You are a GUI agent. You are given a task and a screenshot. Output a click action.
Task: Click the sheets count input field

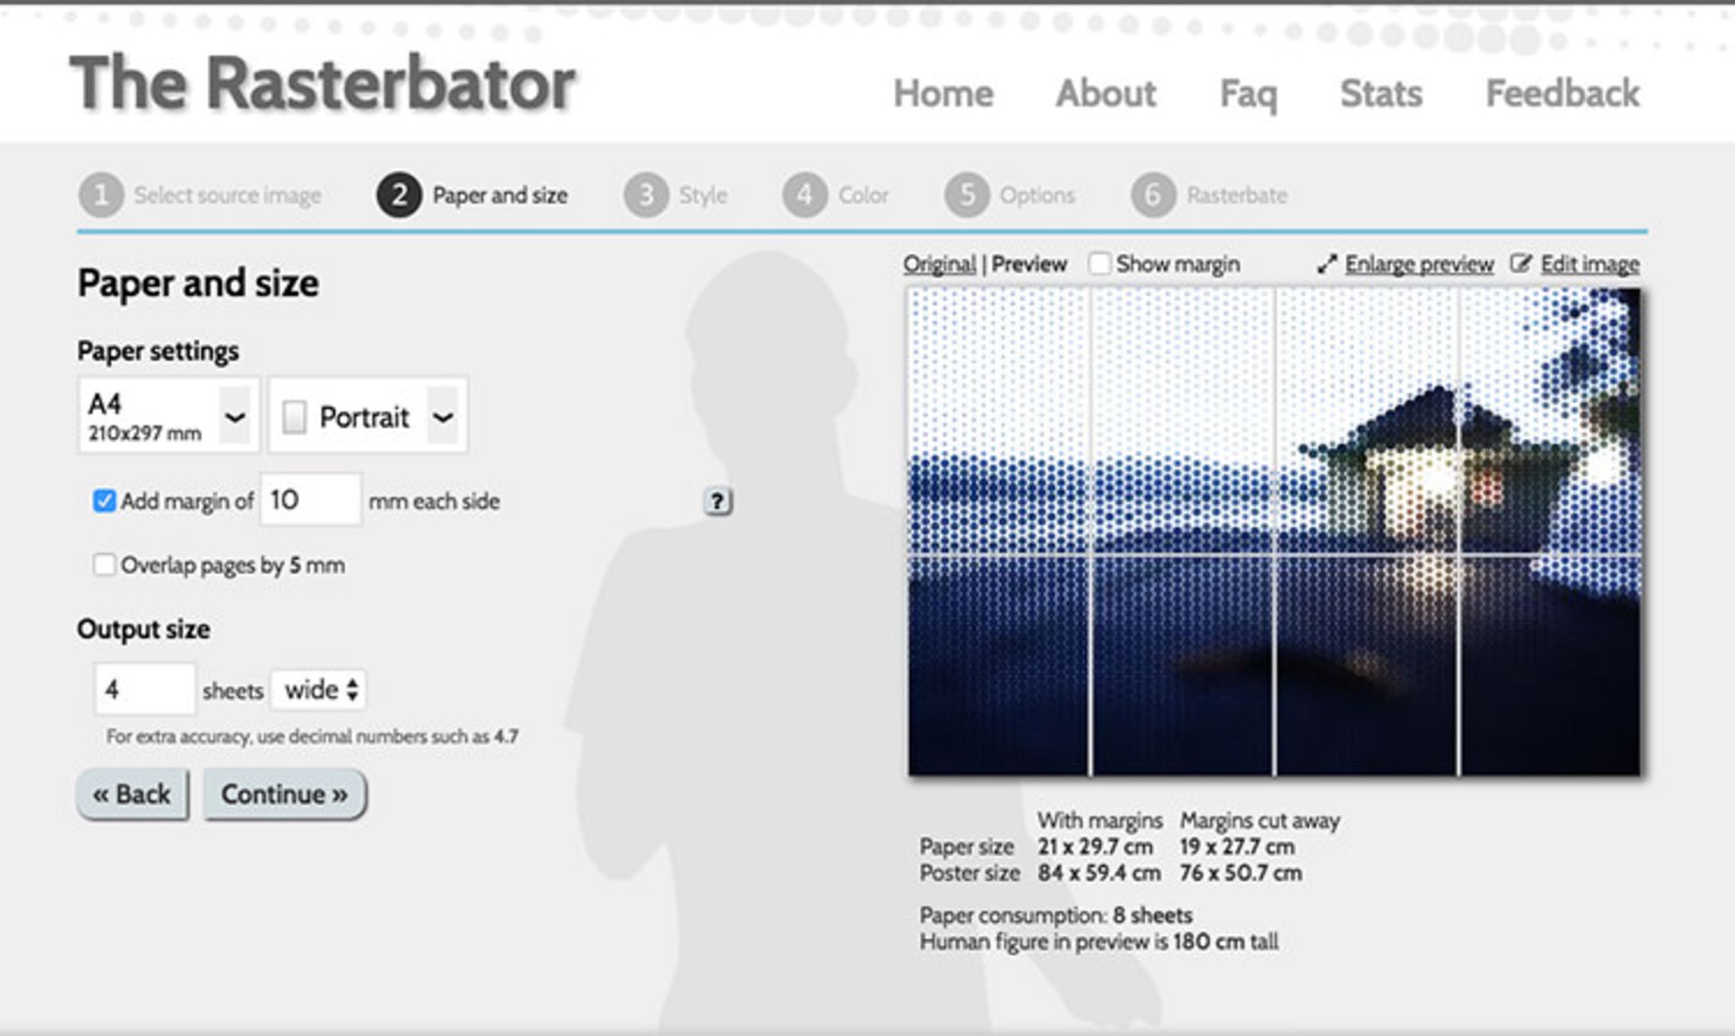pyautogui.click(x=145, y=689)
